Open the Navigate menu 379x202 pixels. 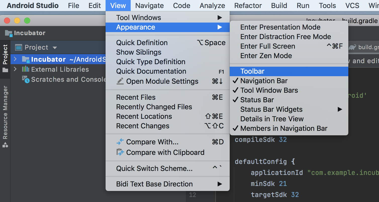[x=149, y=6]
